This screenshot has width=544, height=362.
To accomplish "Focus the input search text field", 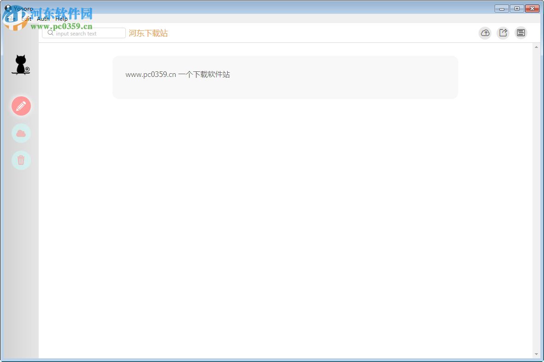I will pos(84,33).
